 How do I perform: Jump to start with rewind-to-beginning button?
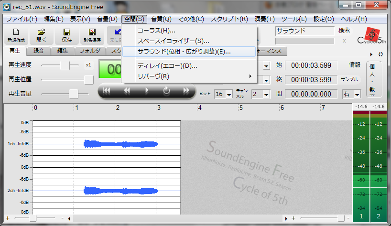point(107,91)
